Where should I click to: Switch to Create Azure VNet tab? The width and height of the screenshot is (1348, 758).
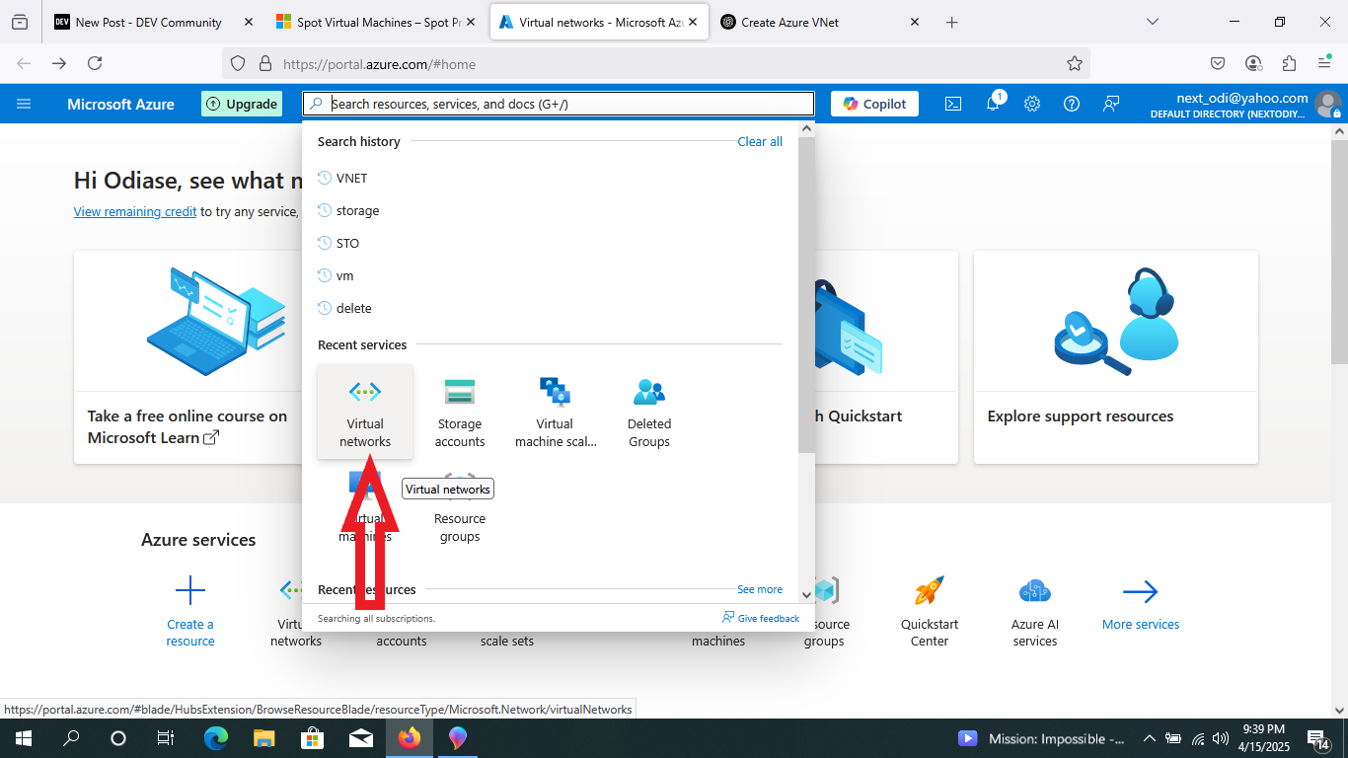[x=821, y=22]
